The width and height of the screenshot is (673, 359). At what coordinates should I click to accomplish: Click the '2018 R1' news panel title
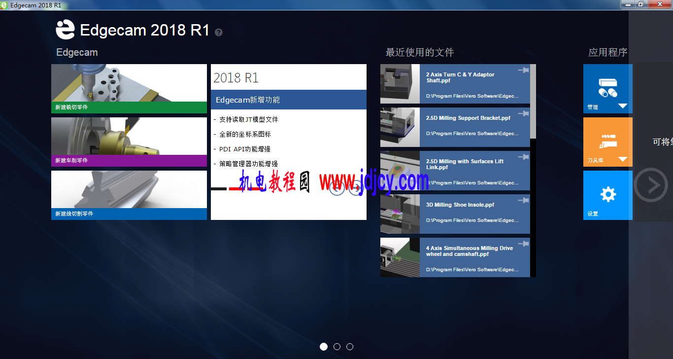click(x=236, y=78)
